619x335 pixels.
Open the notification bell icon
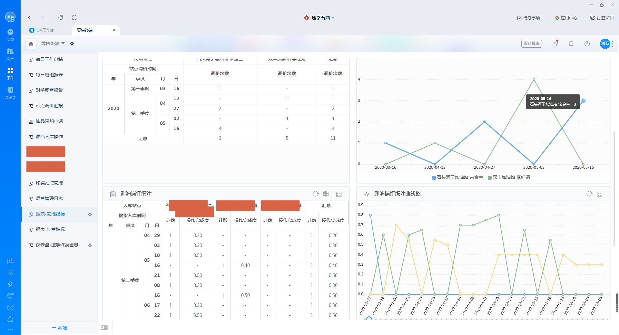click(571, 43)
